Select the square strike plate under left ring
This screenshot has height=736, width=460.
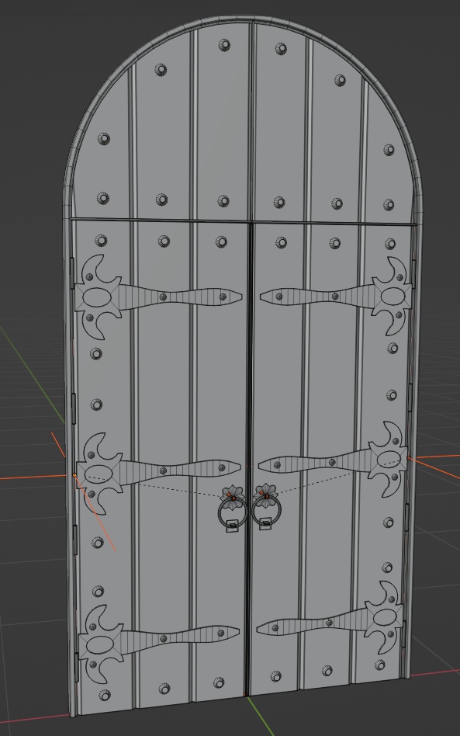point(232,526)
